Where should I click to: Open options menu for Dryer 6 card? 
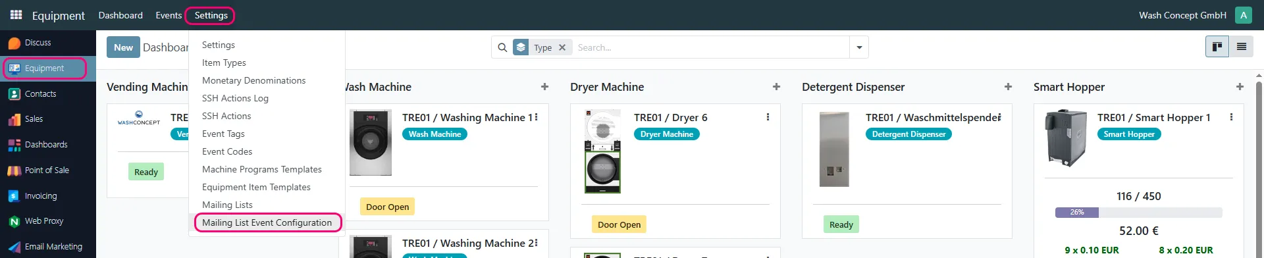coord(768,117)
